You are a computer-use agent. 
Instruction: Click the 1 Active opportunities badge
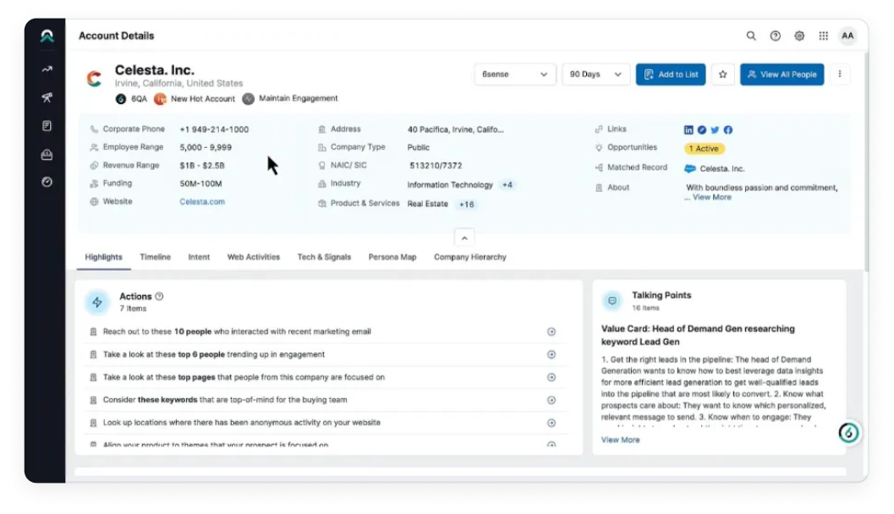click(704, 148)
